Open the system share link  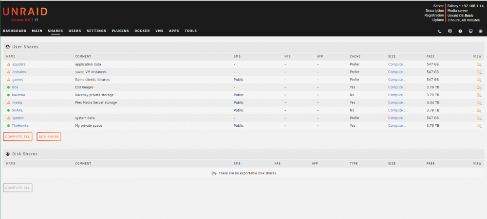(x=18, y=118)
